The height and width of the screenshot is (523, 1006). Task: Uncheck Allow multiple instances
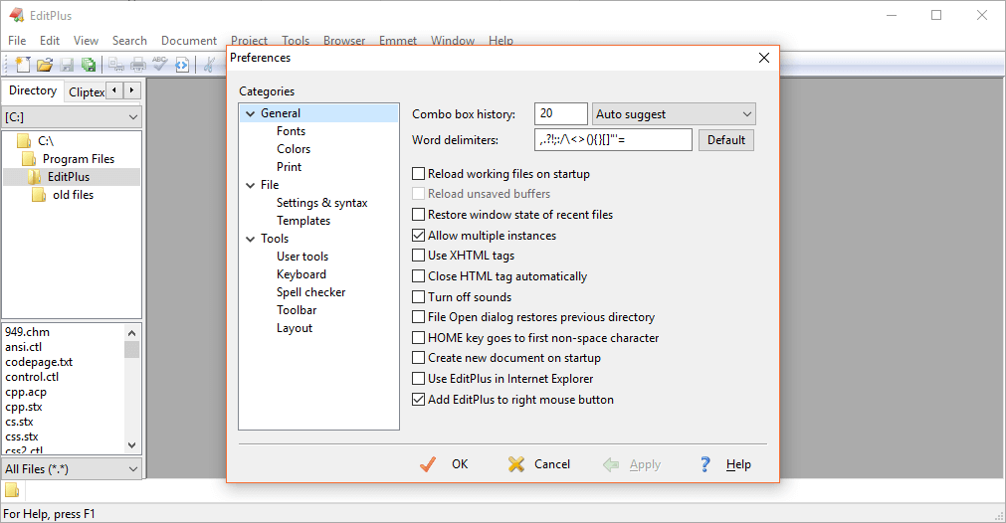(418, 236)
